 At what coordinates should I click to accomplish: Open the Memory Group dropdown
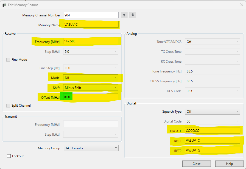91,148
